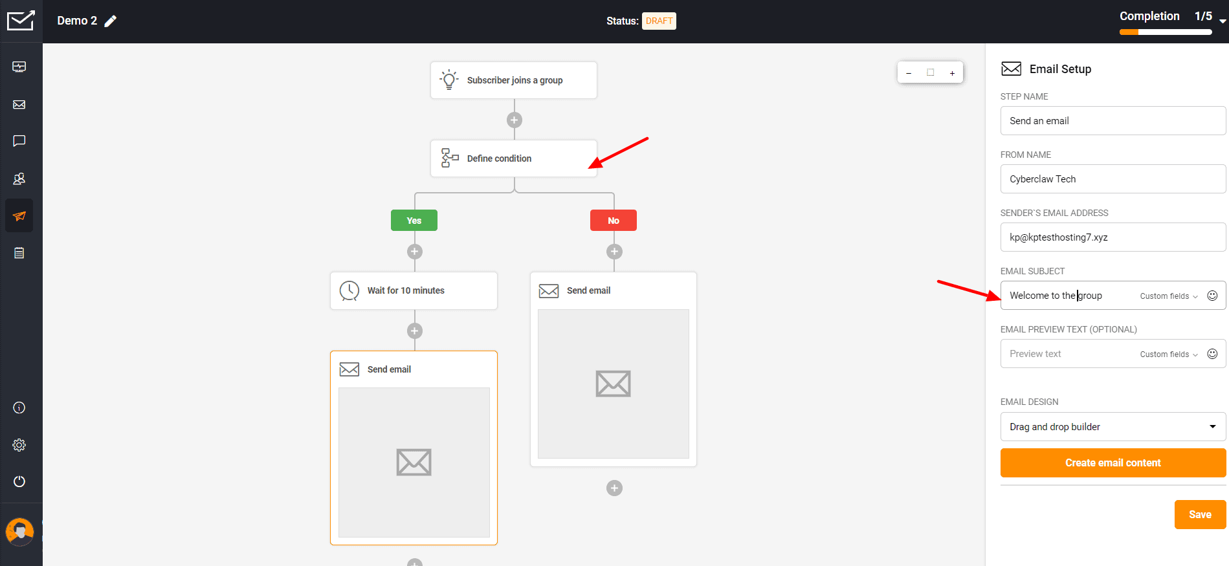Click the pencil icon to rename Demo 2
The image size is (1229, 566).
pyautogui.click(x=111, y=21)
